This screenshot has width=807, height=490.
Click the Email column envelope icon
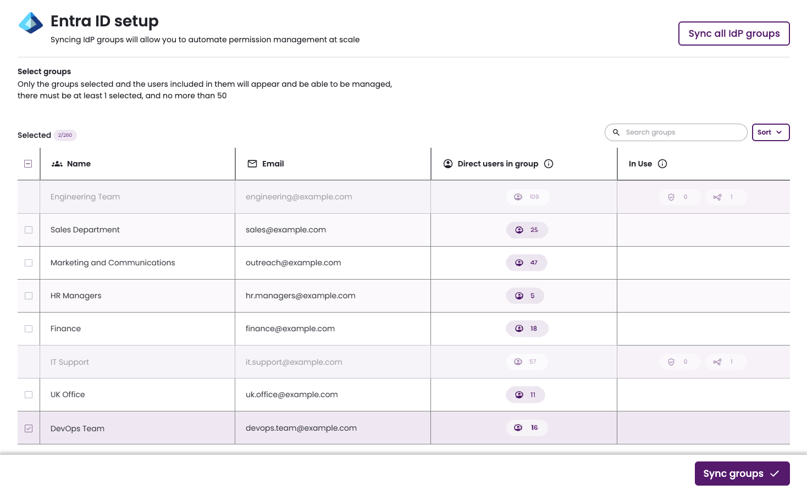pos(252,164)
